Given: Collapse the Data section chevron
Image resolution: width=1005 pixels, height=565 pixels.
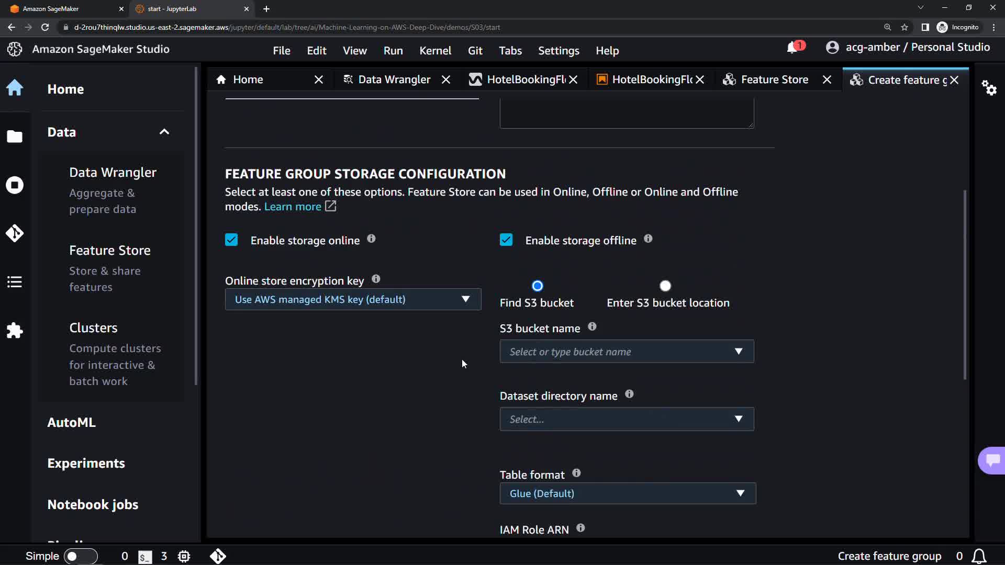Looking at the screenshot, I should pos(164,132).
